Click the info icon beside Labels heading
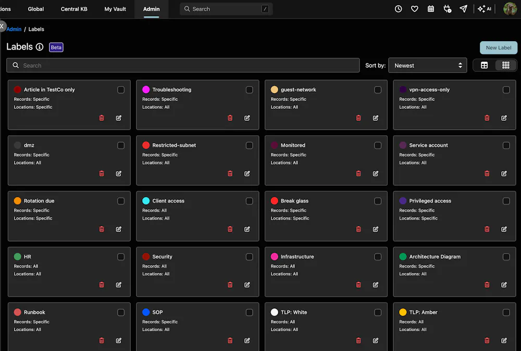This screenshot has height=351, width=521. click(40, 47)
